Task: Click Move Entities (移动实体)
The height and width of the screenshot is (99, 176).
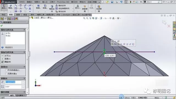Action: (61, 12)
